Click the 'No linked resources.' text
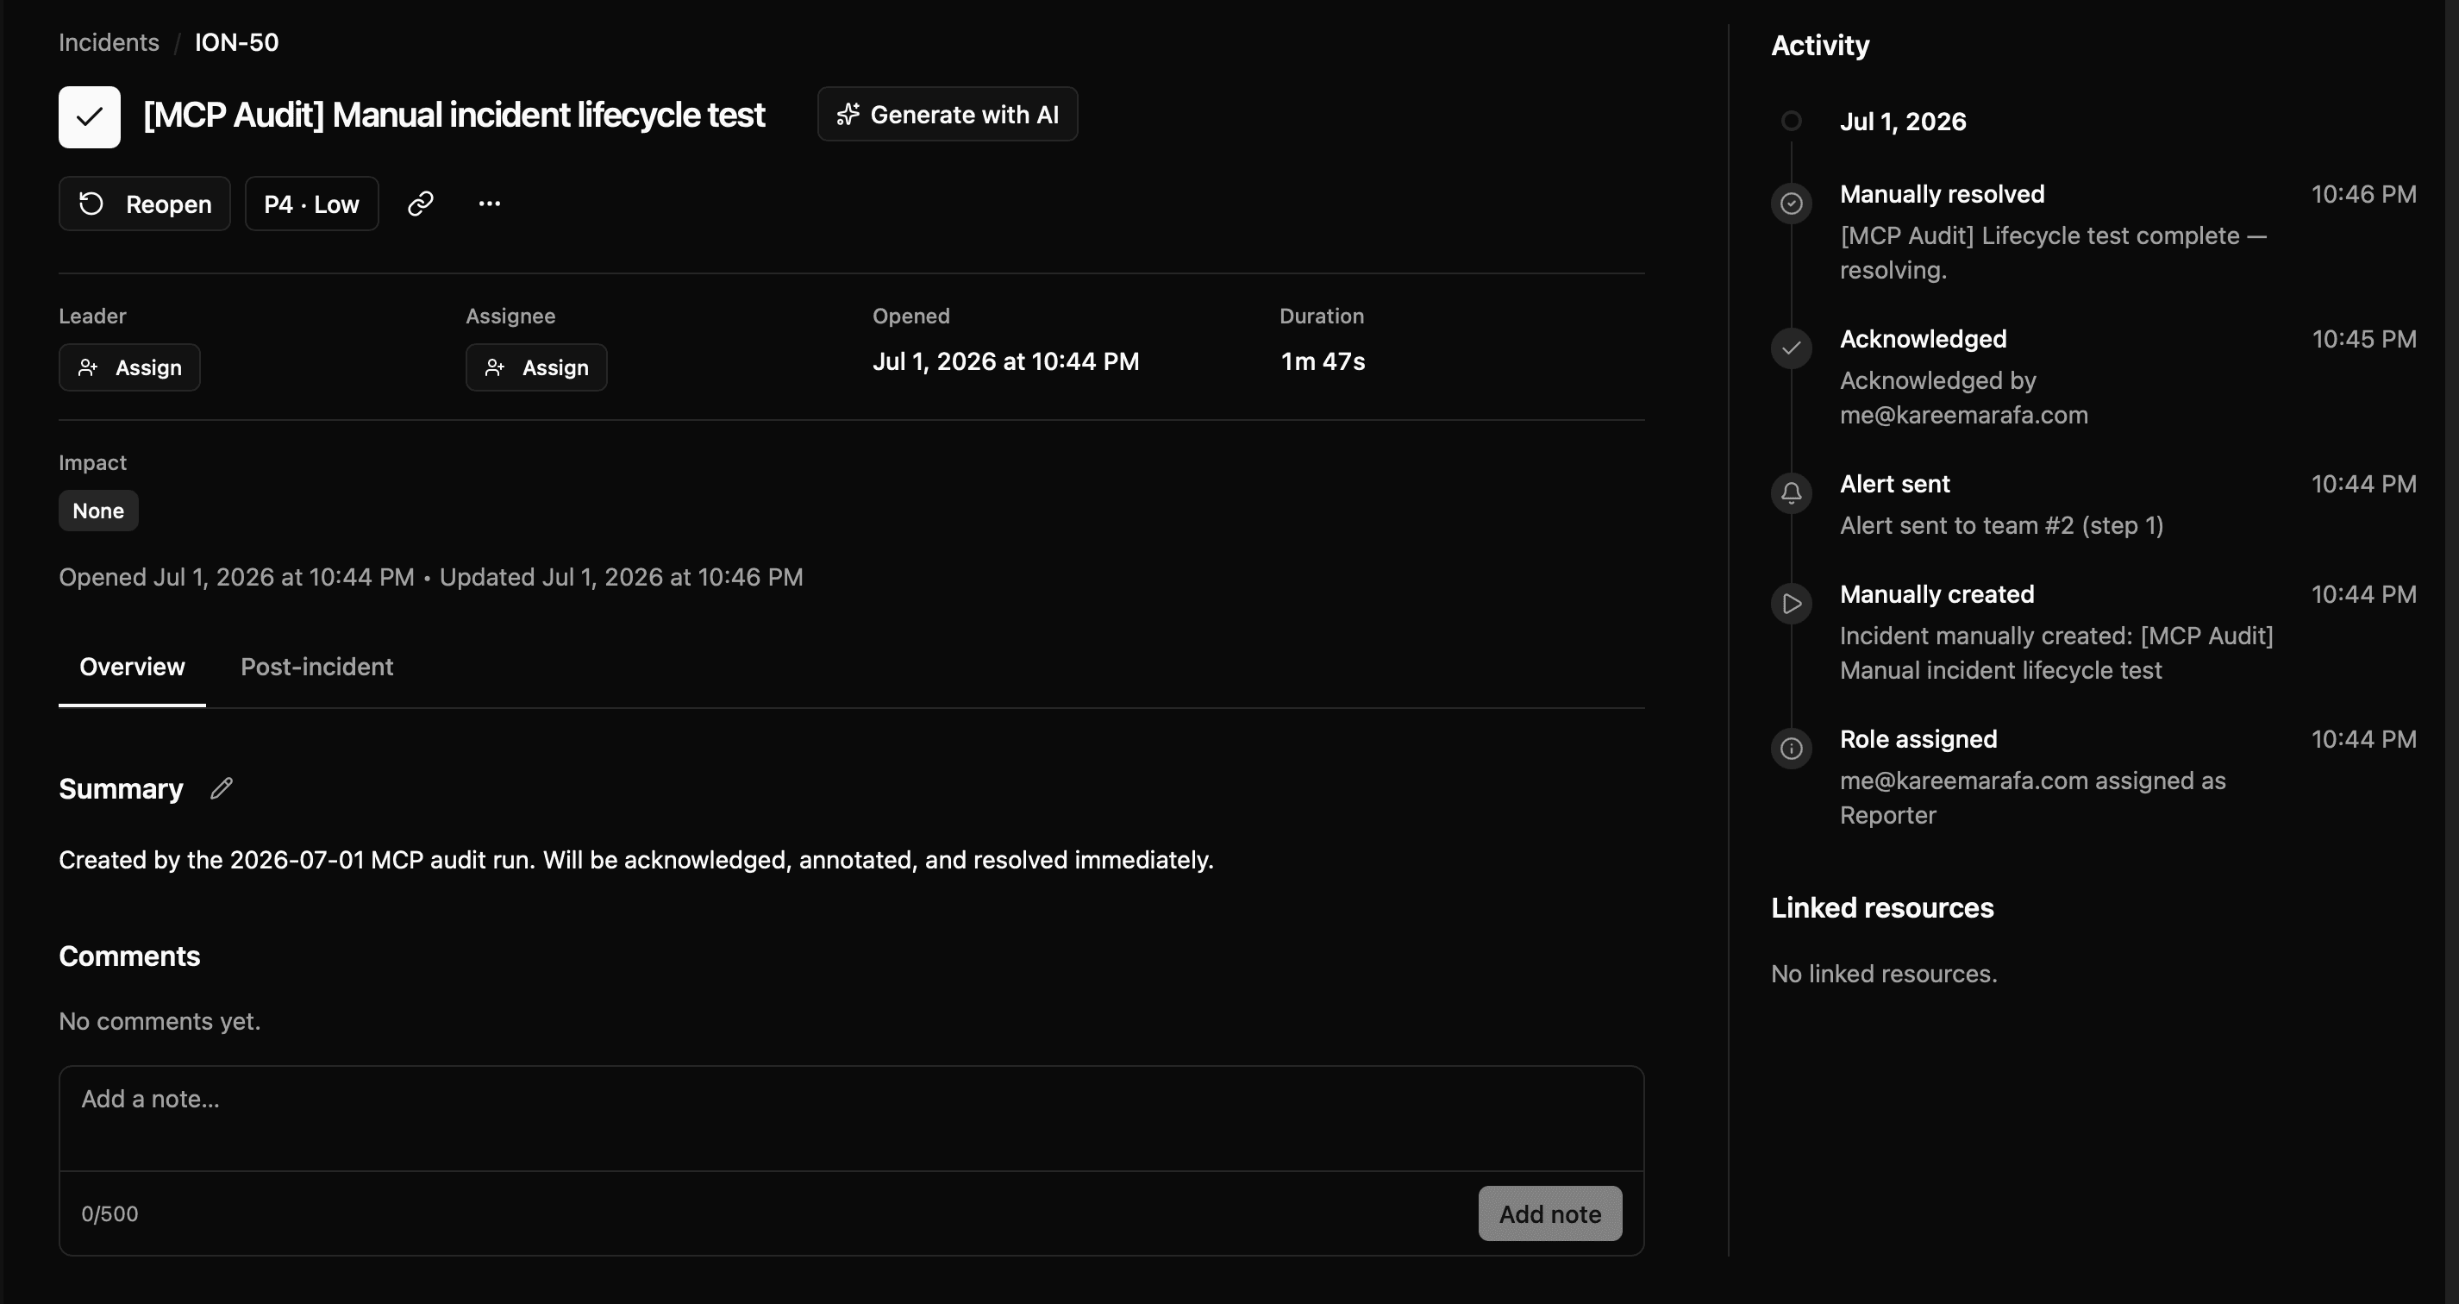Image resolution: width=2459 pixels, height=1304 pixels. (1883, 973)
